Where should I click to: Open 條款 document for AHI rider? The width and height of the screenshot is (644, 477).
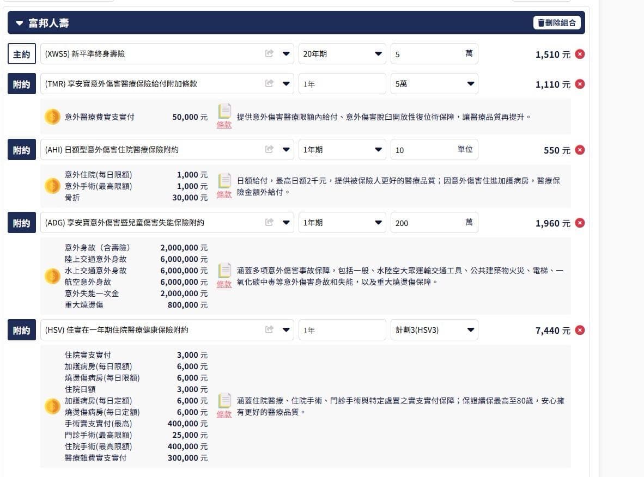224,186
